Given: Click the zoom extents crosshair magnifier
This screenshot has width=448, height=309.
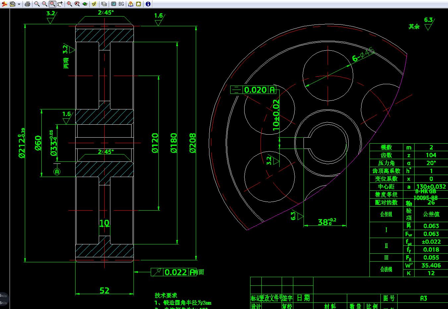Looking at the screenshot, I should tap(69, 4).
